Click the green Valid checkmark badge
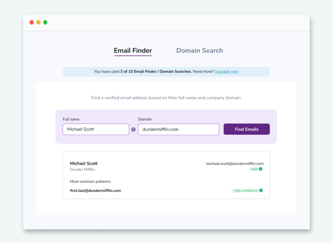Screen dimensions: 333x243 pyautogui.click(x=256, y=169)
